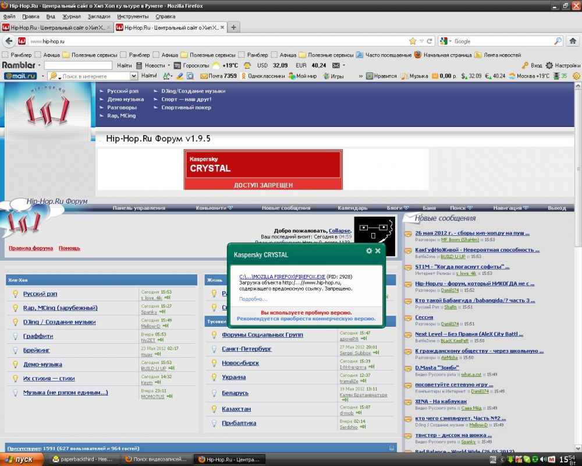Click the traffic light 35 icon
Image resolution: width=582 pixels, height=466 pixels.
(x=556, y=76)
